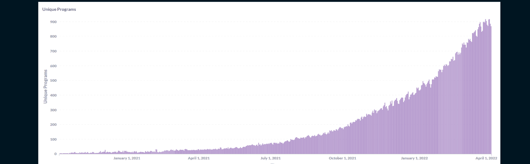Select the "April 1, 2022" x-axis label
Screen dimensions: 530x164
[486, 158]
